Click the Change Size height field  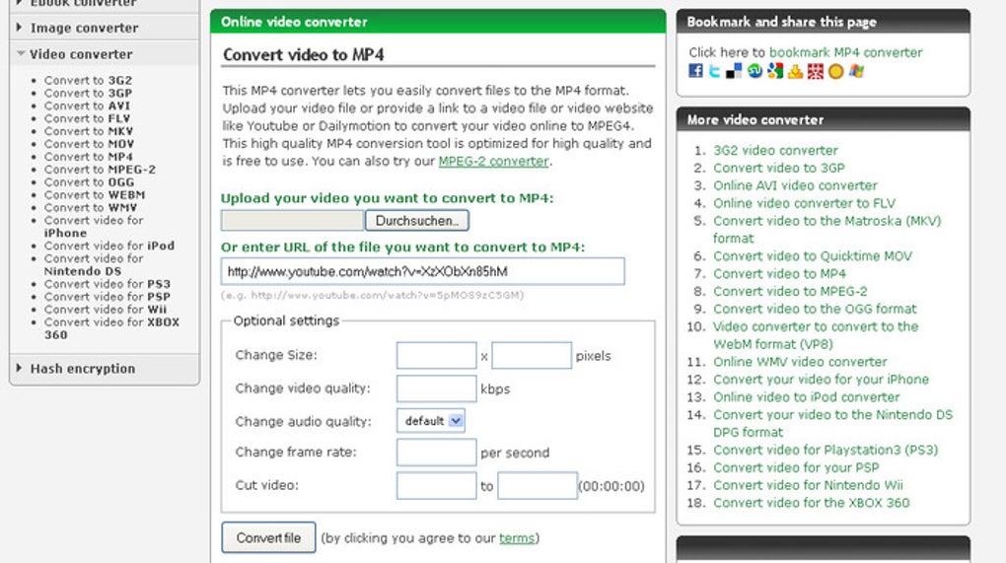pyautogui.click(x=532, y=355)
